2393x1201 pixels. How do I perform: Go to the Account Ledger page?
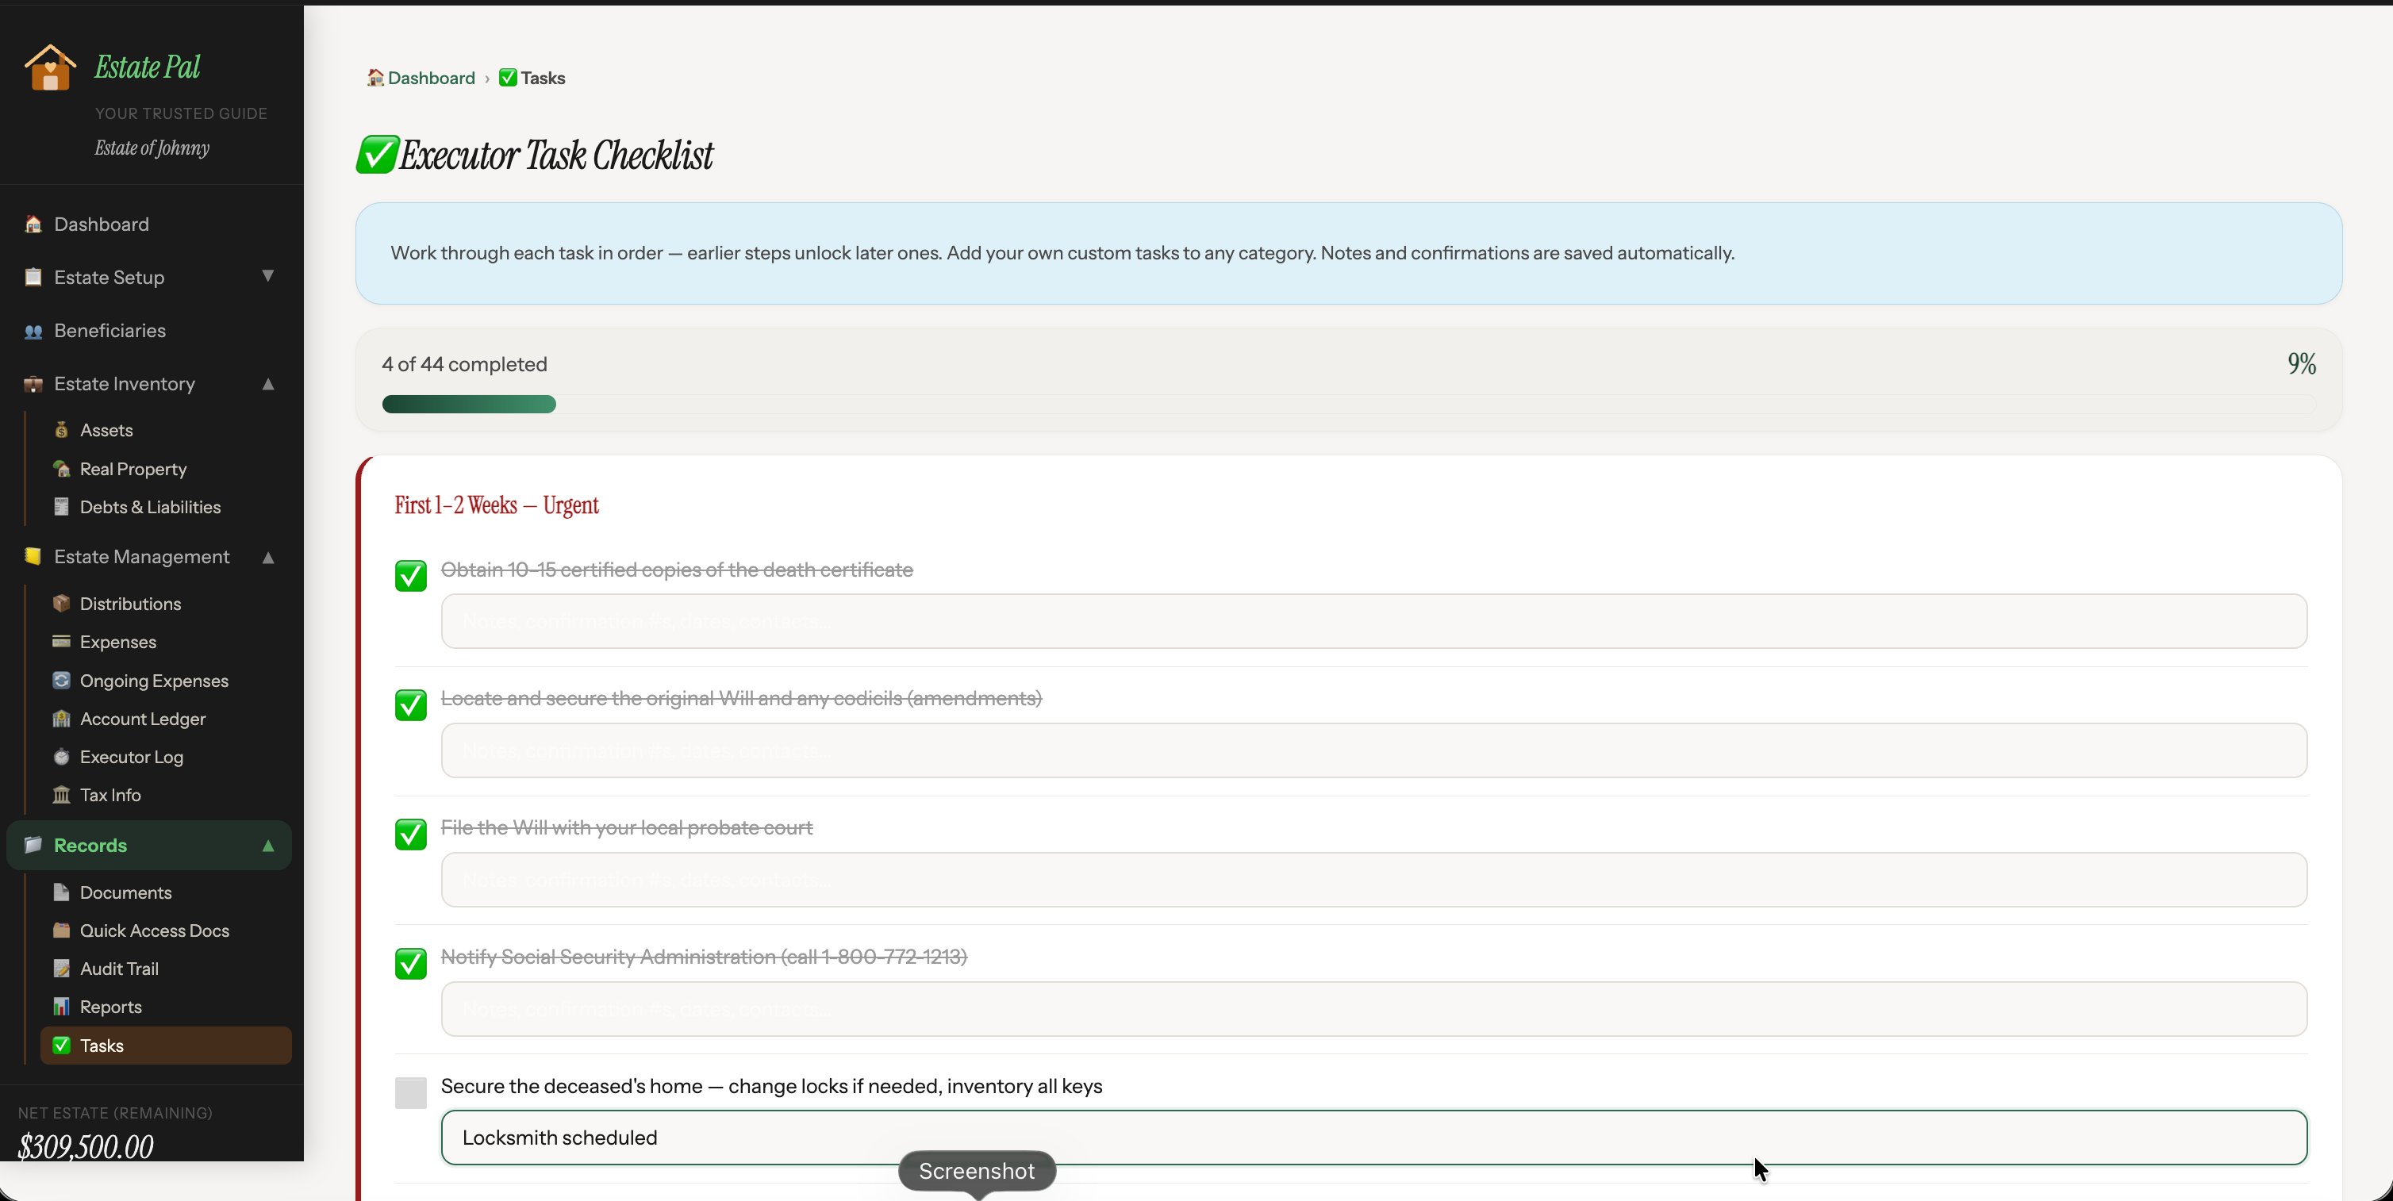(142, 719)
